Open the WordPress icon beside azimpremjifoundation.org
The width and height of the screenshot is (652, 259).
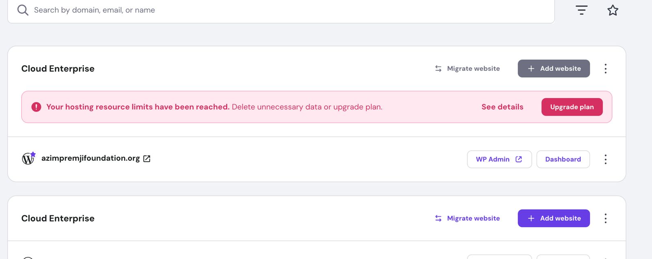click(29, 158)
